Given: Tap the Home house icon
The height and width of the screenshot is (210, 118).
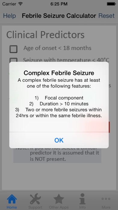Looking at the screenshot, I should [12, 199].
